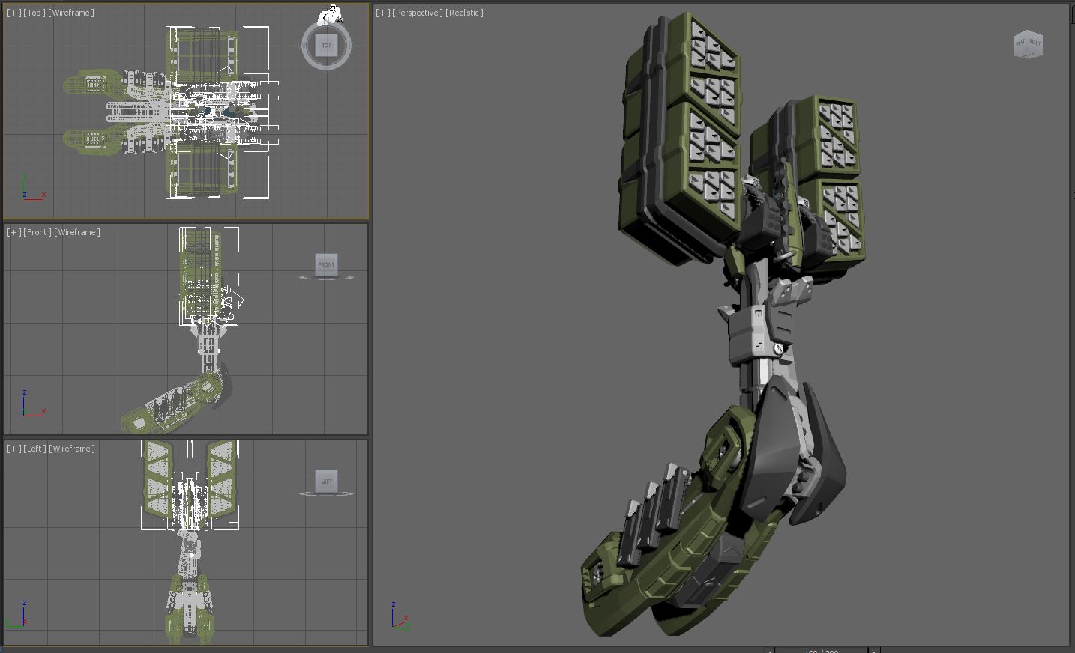1075x653 pixels.
Task: Click the FRONT face ViewCube
Action: (326, 264)
